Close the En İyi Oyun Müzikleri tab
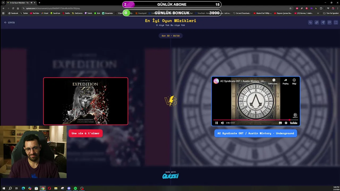This screenshot has width=340, height=191. pos(35,3)
